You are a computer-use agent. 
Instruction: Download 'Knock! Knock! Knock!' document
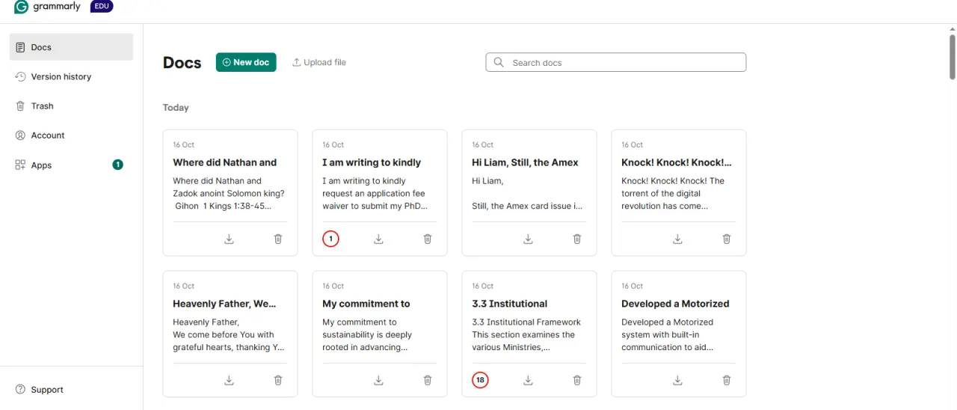[x=678, y=239]
